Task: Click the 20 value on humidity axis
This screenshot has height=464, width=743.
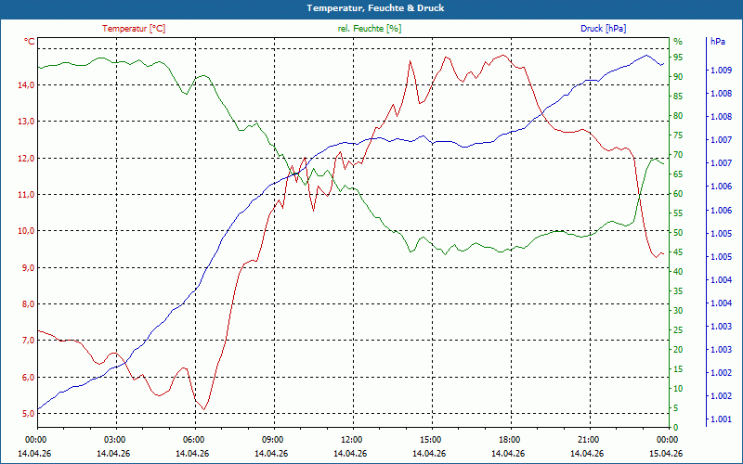Action: pyautogui.click(x=678, y=350)
